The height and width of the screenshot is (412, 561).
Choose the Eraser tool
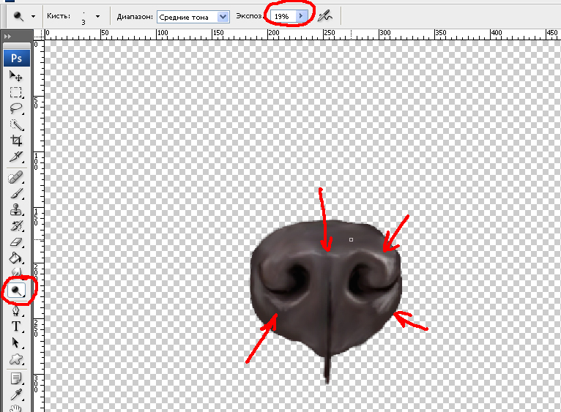(x=15, y=242)
